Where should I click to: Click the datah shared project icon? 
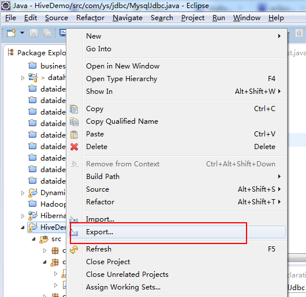pyautogui.click(x=33, y=78)
